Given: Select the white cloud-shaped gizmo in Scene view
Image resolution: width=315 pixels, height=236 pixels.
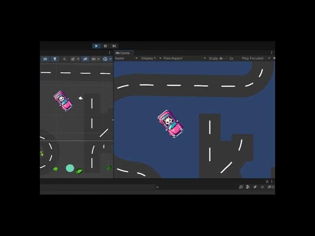Looking at the screenshot, I should tap(81, 98).
